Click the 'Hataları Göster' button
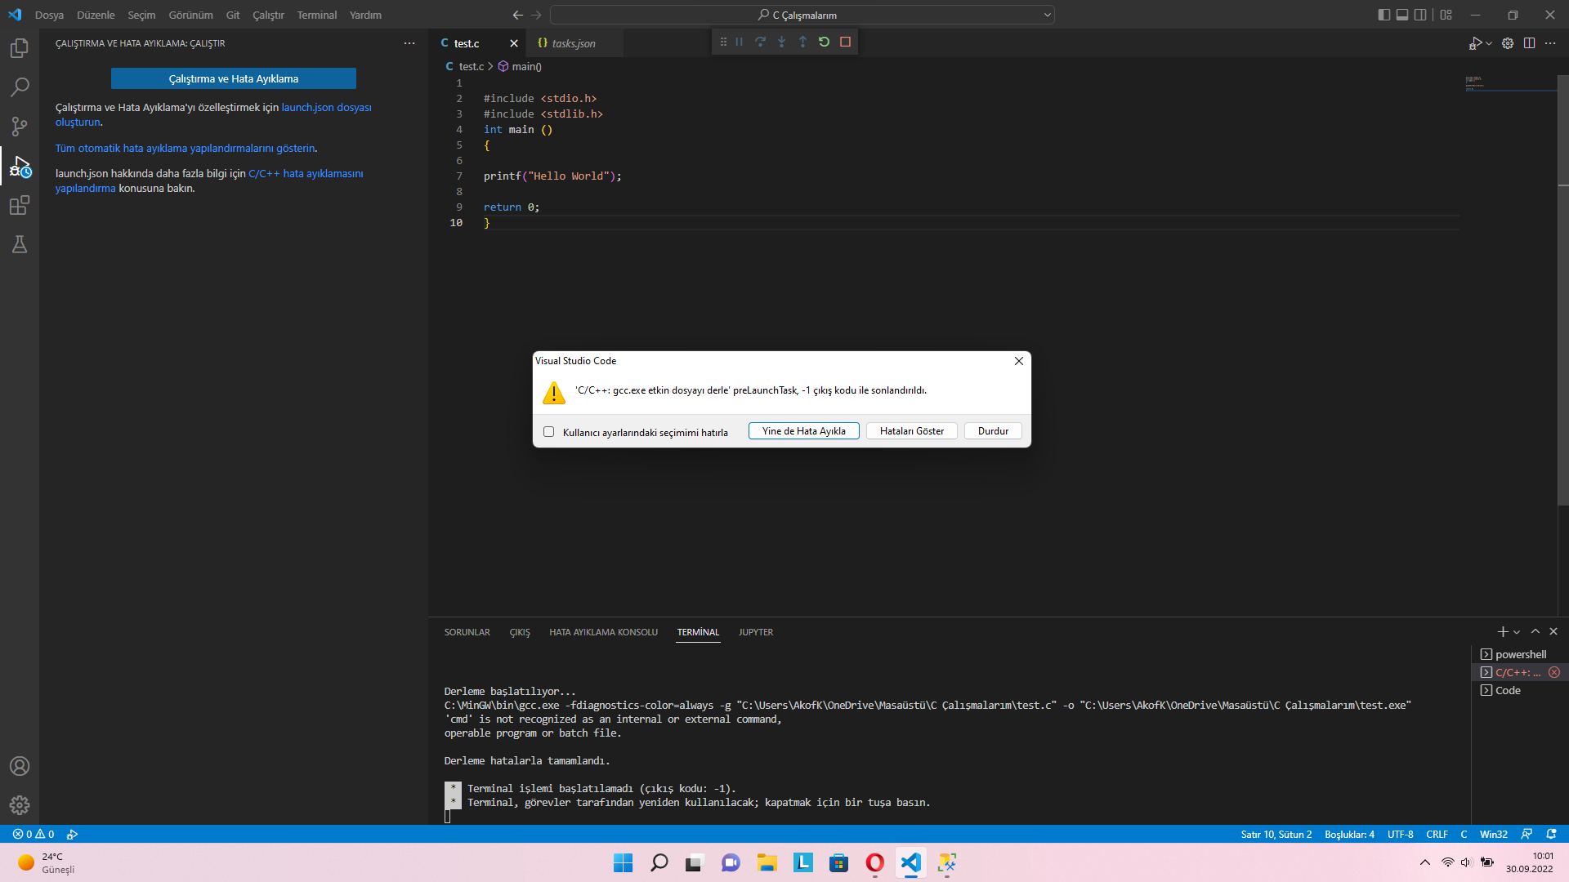The width and height of the screenshot is (1569, 882). (x=911, y=431)
